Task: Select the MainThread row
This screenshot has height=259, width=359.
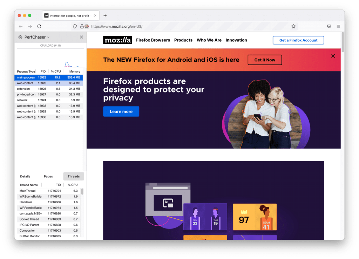Action: (48, 191)
